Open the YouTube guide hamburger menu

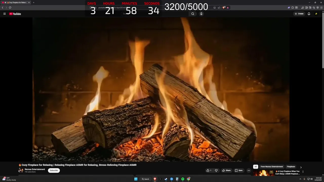pyautogui.click(x=4, y=14)
